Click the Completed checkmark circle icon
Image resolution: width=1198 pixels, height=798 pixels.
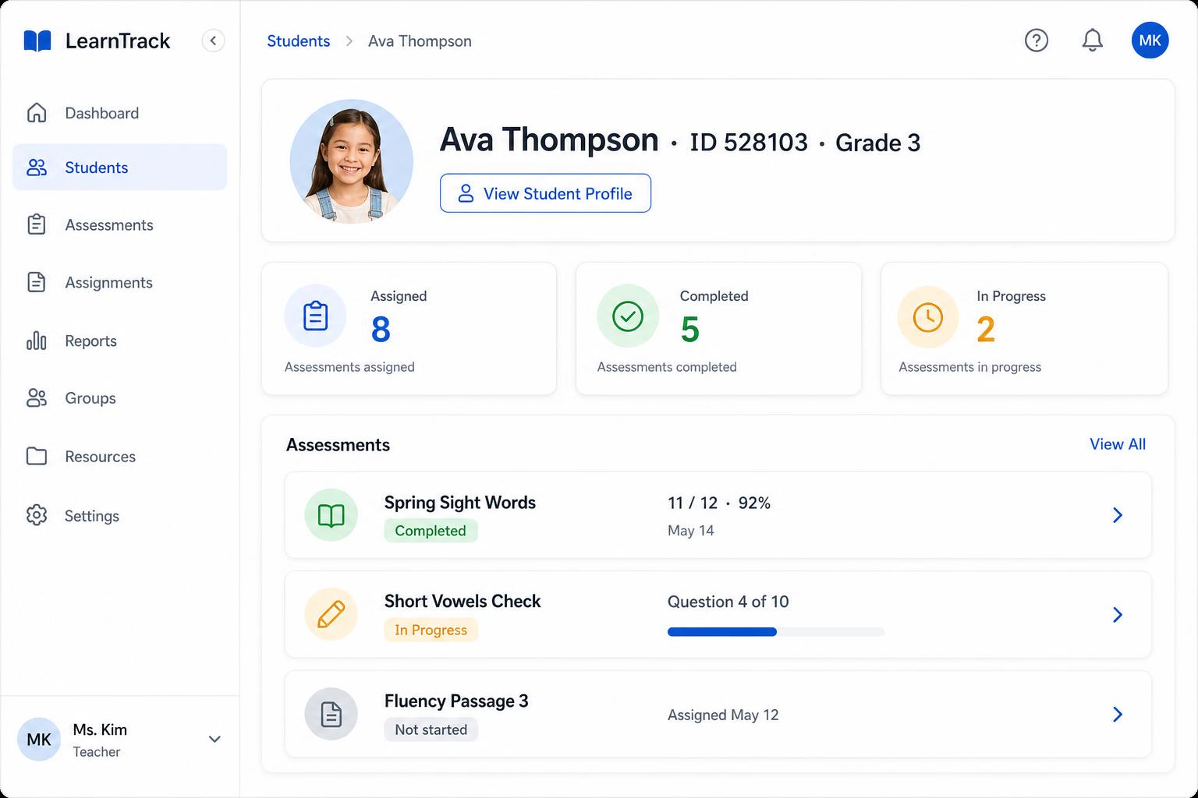628,316
